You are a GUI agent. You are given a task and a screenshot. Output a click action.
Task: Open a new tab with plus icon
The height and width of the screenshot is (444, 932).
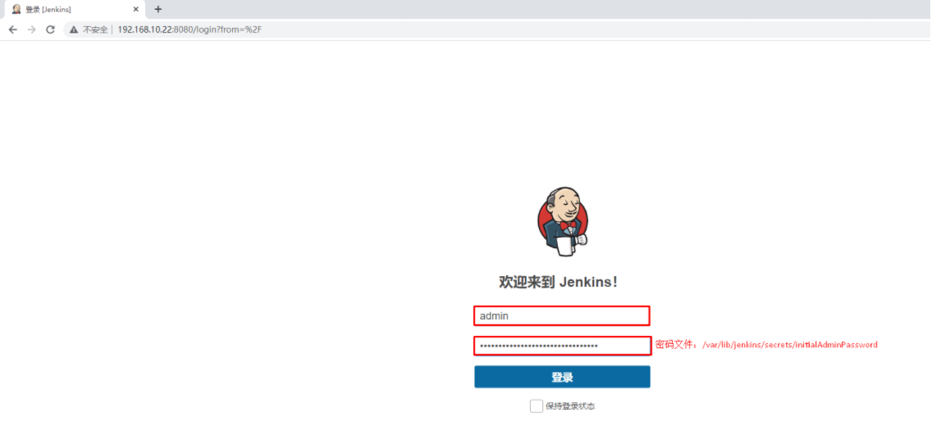coord(158,10)
